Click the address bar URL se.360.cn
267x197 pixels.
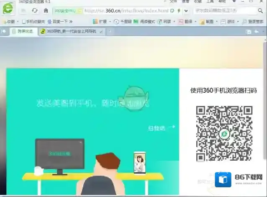pyautogui.click(x=126, y=11)
